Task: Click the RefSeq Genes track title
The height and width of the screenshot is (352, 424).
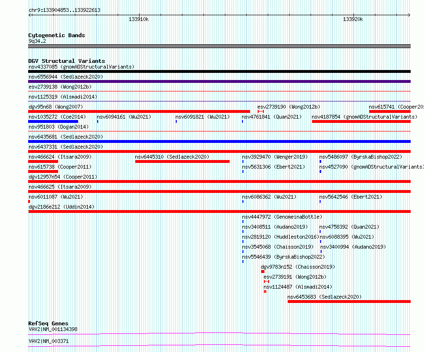Action: click(x=48, y=323)
